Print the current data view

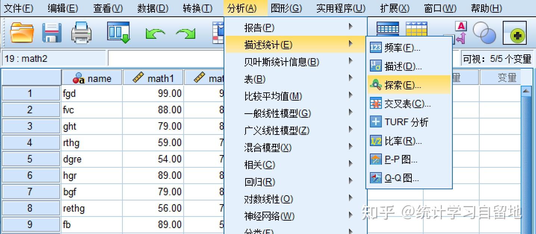click(x=81, y=33)
